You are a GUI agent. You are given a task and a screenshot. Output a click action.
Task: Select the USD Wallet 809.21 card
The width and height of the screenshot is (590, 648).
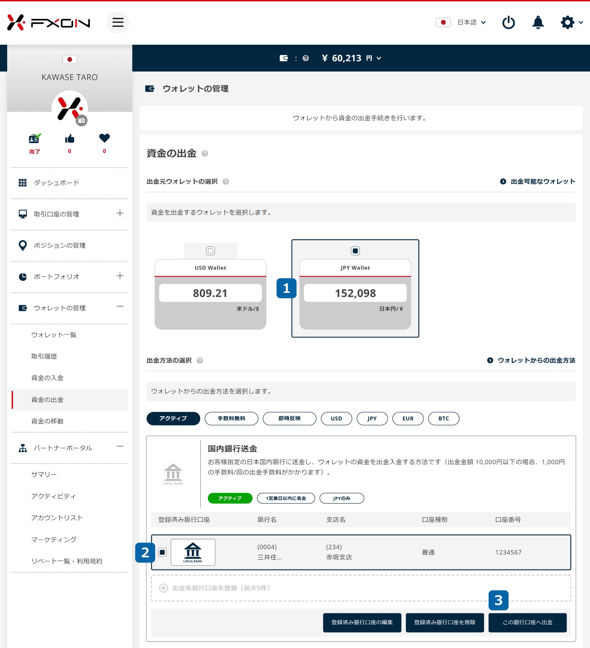pos(210,294)
